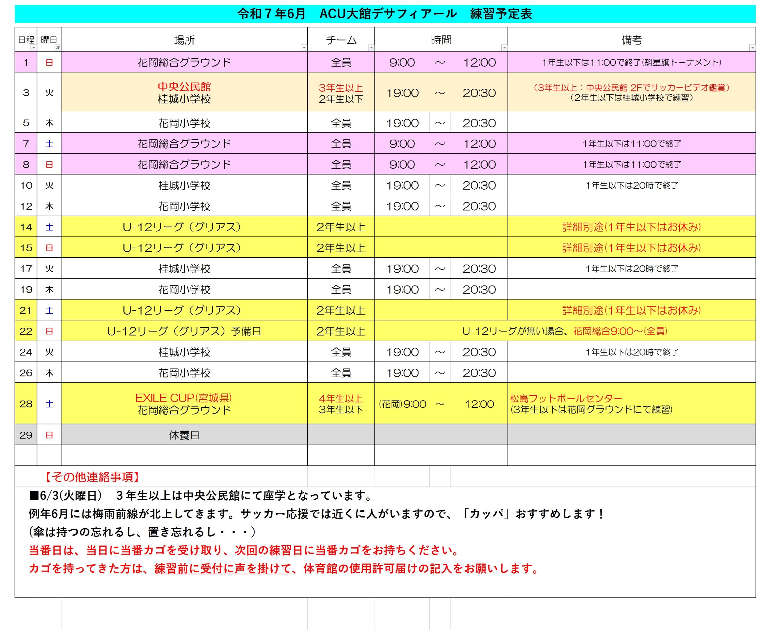
Task: Select the サッカービデオ鑑賞 remark on day 3
Action: click(632, 88)
